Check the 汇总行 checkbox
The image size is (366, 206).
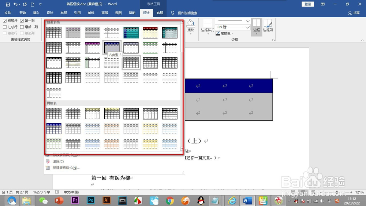(5, 27)
